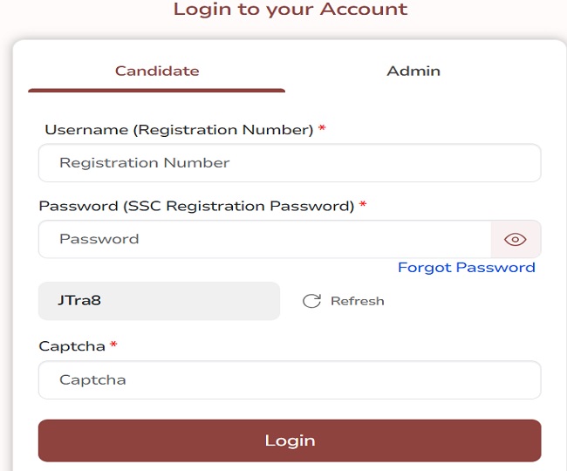The height and width of the screenshot is (471, 567).
Task: Click the 'Captcha' label above the last field
Action: (x=72, y=346)
